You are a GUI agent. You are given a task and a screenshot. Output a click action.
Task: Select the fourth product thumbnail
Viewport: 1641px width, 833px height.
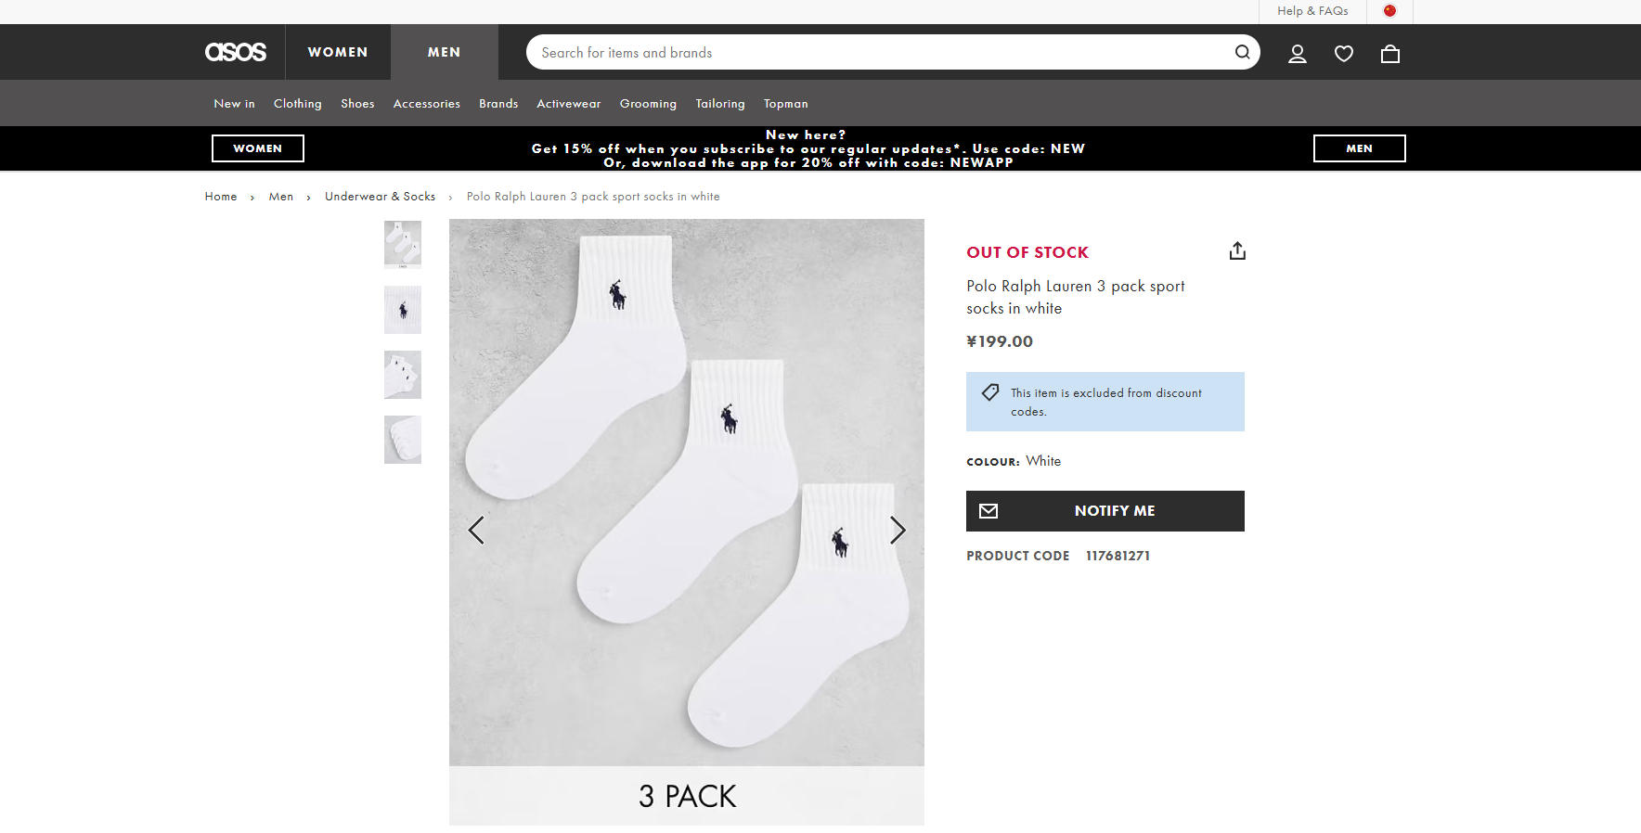pyautogui.click(x=403, y=440)
